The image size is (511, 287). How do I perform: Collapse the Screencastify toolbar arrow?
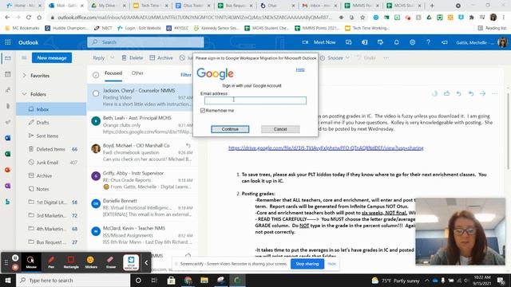[146, 262]
